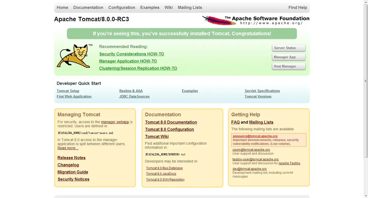Open the Tomcat Setup quick start link
Image resolution: width=368 pixels, height=198 pixels.
point(68,91)
